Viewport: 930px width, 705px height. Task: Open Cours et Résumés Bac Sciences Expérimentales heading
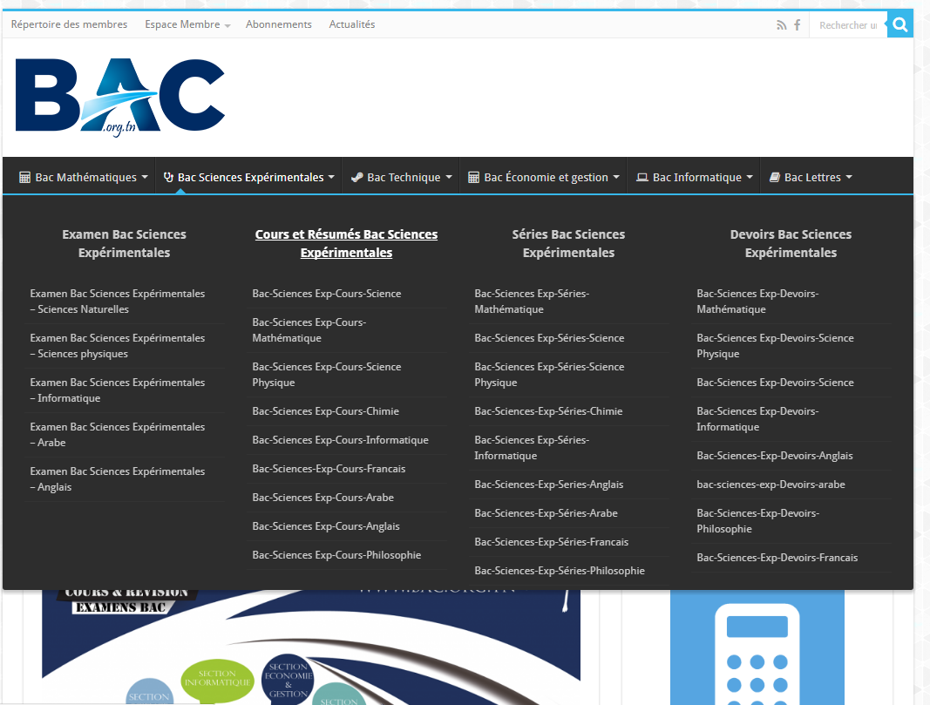coord(346,243)
